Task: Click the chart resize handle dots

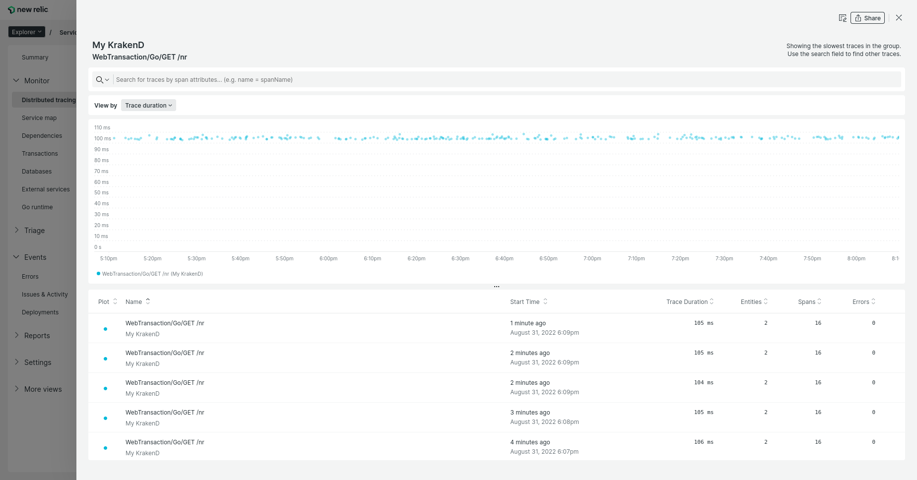Action: pos(497,287)
